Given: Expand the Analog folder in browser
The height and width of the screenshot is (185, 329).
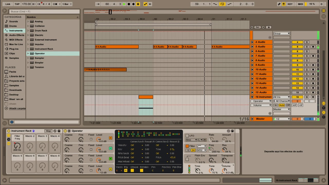Looking at the screenshot, I should (x=28, y=22).
